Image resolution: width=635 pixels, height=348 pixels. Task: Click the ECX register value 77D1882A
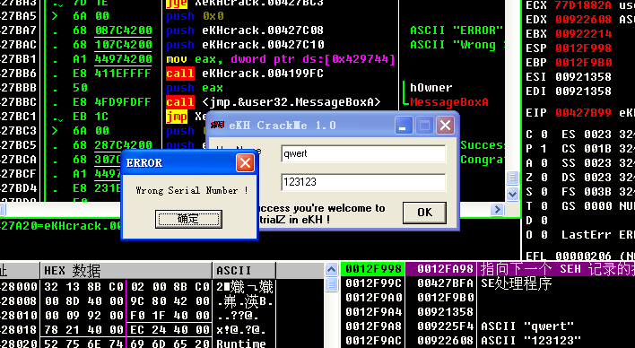(x=583, y=5)
